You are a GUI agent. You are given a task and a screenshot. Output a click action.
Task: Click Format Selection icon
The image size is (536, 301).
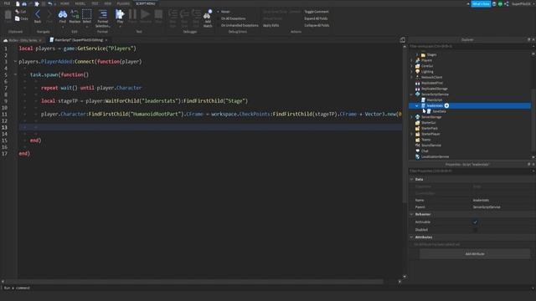pos(103,14)
